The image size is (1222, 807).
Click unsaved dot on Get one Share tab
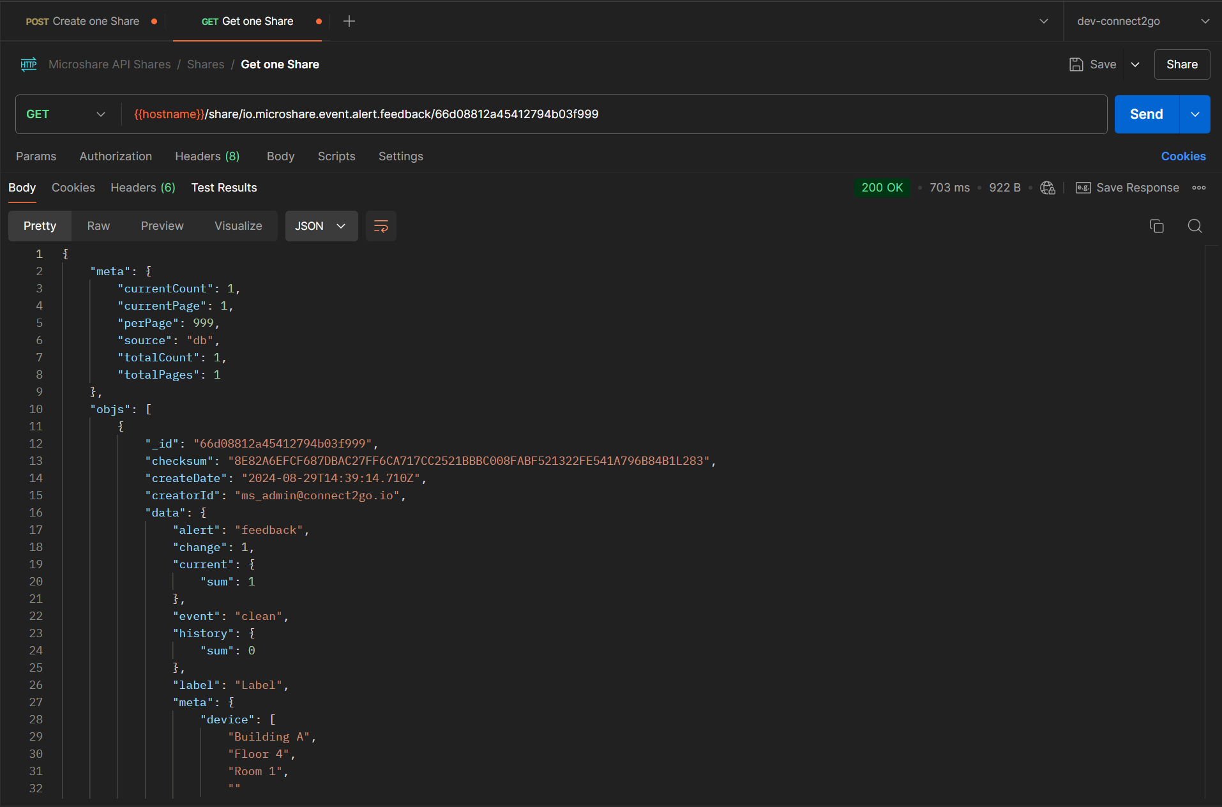(x=319, y=21)
